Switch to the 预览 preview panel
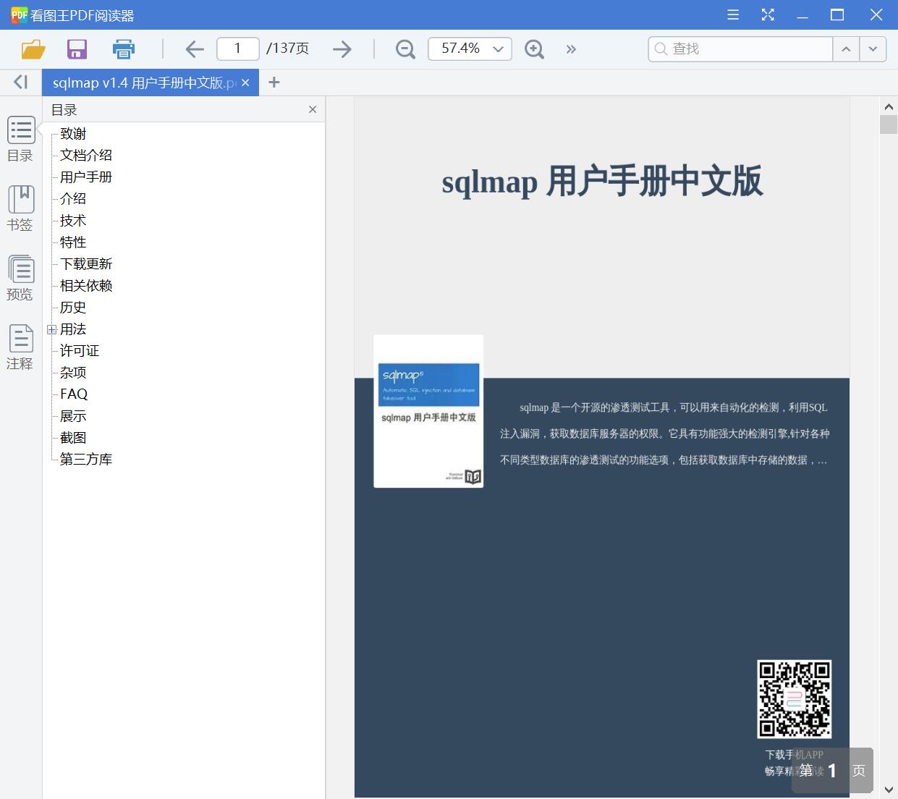The image size is (898, 799). [x=20, y=278]
